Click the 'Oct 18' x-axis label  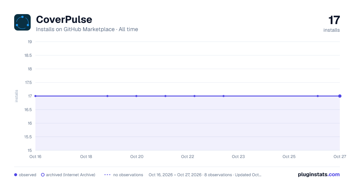86,157
